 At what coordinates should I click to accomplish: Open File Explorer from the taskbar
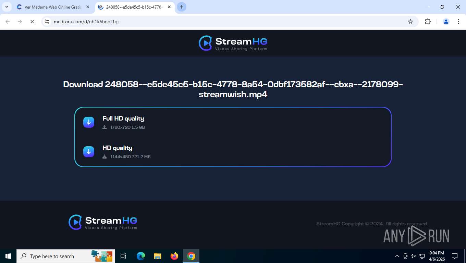click(158, 256)
